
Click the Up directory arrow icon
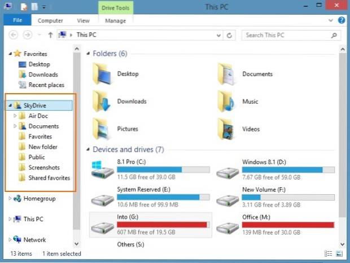pos(50,35)
